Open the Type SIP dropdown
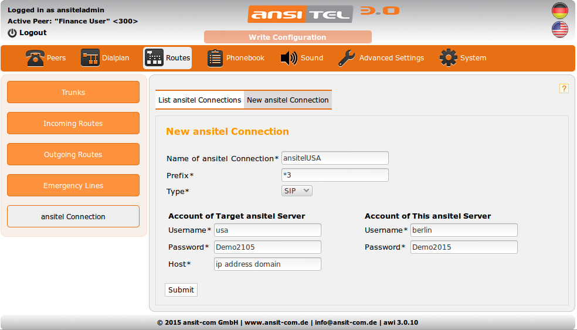This screenshot has width=577, height=330. (x=297, y=191)
